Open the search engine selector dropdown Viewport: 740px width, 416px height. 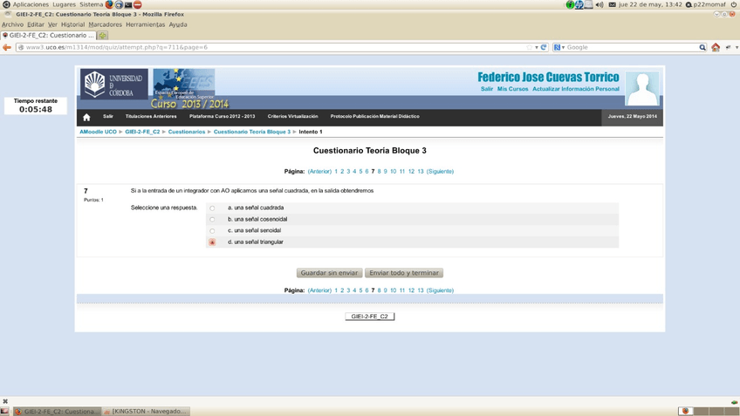pos(559,47)
